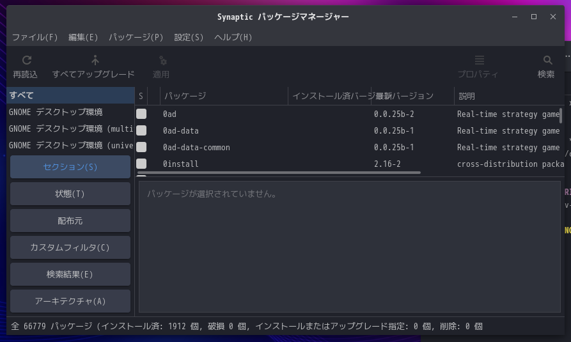Screen dimensions: 571x342
Task: Click the status bar package count text
Action: pyautogui.click(x=247, y=326)
